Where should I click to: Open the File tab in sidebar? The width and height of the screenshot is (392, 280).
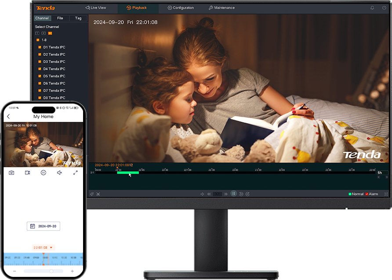[x=60, y=18]
